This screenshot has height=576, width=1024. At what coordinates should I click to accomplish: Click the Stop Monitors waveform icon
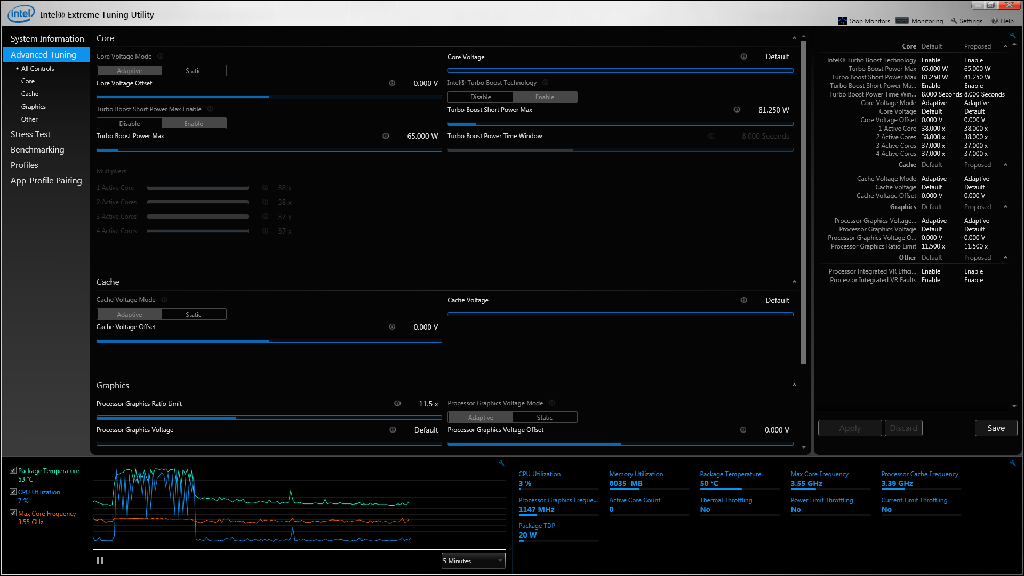[x=843, y=21]
